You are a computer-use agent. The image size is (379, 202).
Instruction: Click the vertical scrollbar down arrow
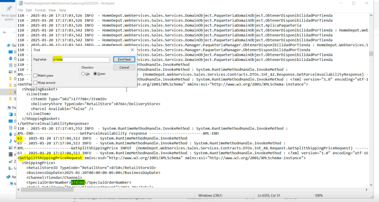371,185
